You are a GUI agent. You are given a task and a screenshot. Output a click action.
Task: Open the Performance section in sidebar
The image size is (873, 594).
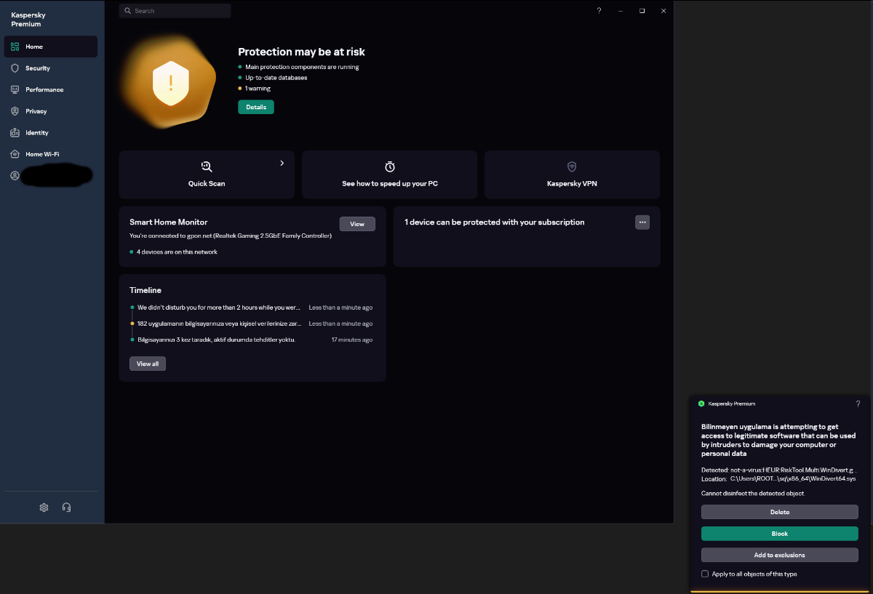51,89
